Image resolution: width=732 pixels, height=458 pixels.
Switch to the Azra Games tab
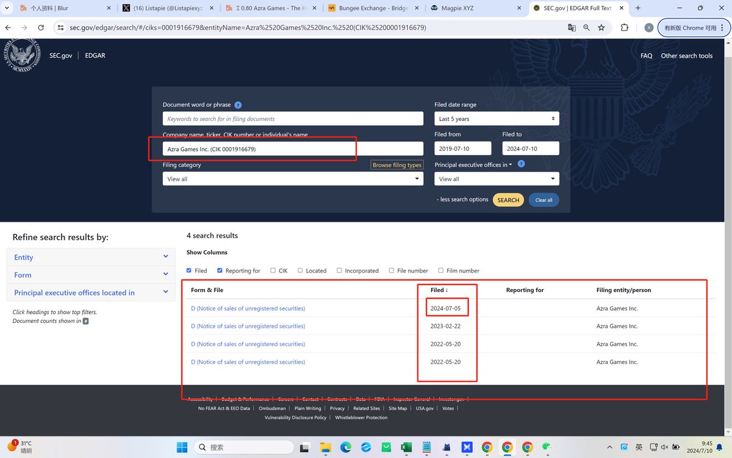(x=270, y=8)
